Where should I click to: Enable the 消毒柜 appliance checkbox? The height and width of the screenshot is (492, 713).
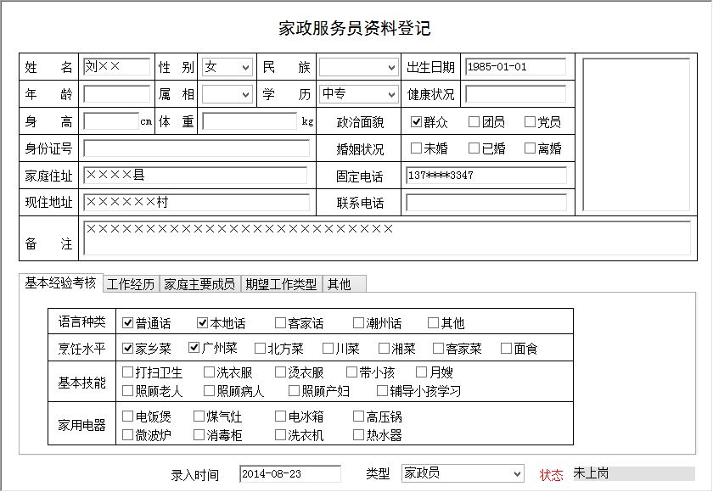(x=199, y=435)
